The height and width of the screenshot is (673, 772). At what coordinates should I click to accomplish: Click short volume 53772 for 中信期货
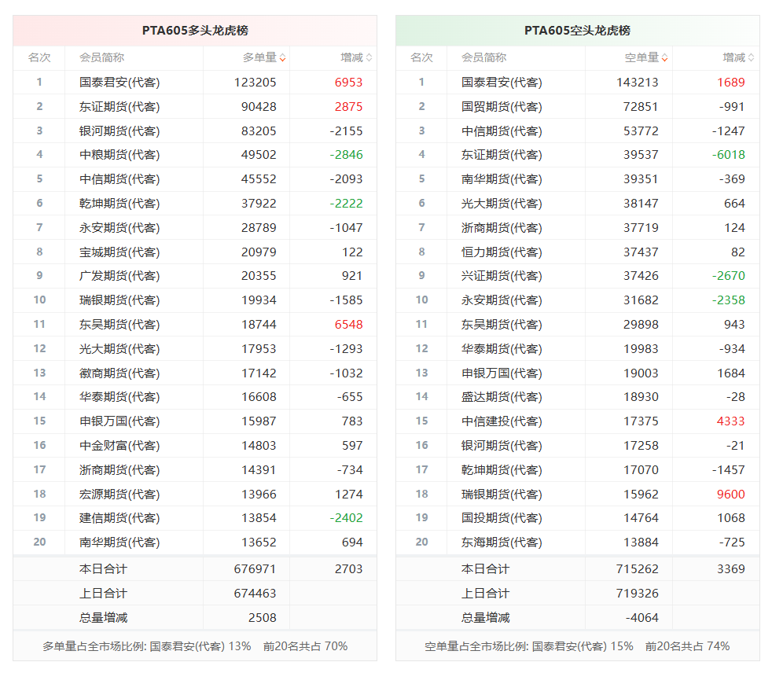[641, 131]
